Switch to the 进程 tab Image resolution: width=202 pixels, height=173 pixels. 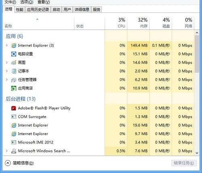pyautogui.click(x=8, y=9)
